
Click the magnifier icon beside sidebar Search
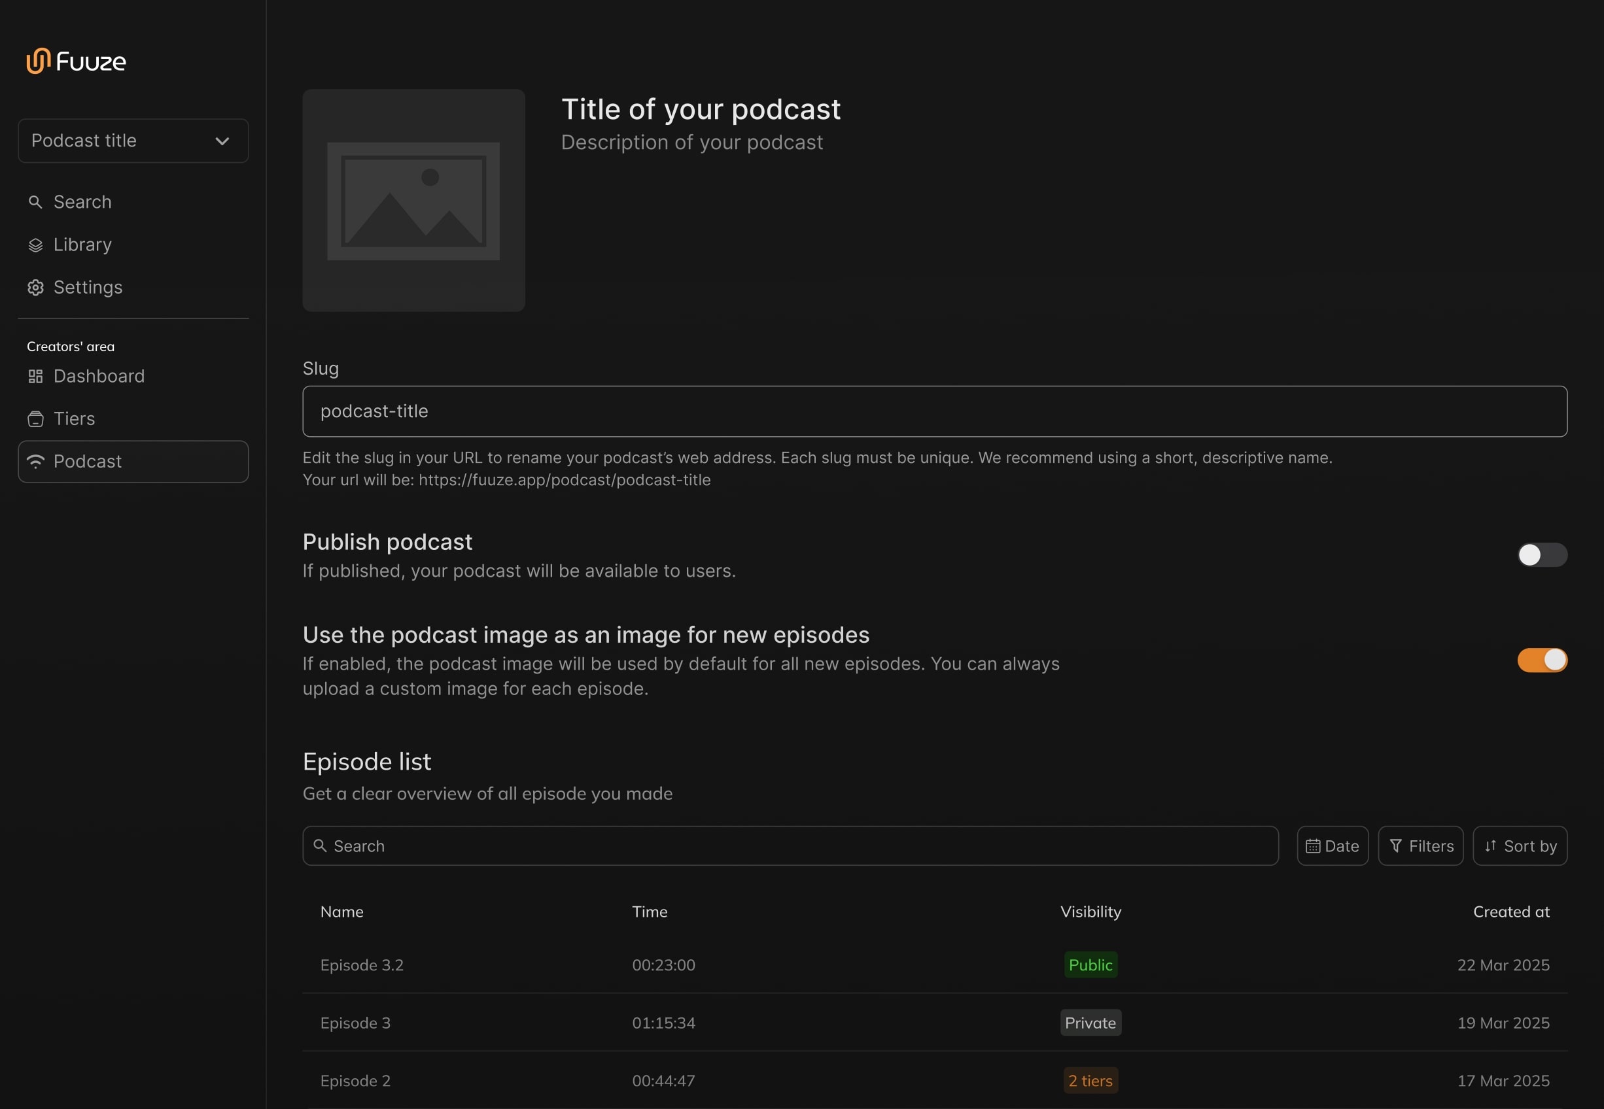[35, 202]
